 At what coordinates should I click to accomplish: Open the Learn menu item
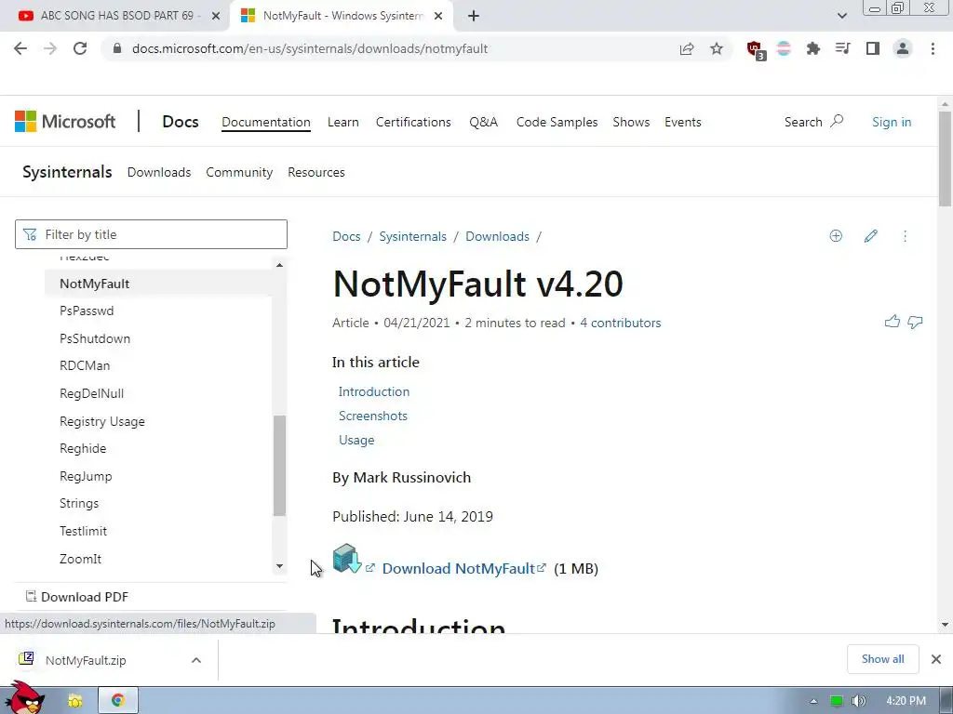click(x=342, y=122)
